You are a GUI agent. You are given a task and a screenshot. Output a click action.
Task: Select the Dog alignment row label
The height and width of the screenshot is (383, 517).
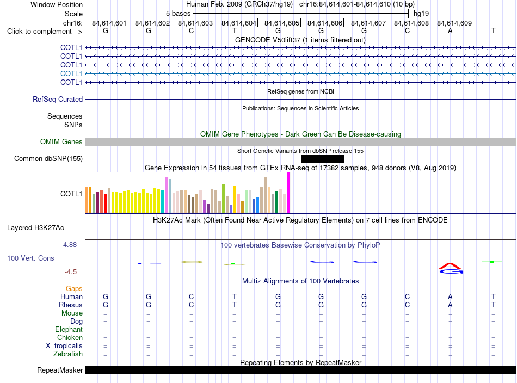(76, 322)
